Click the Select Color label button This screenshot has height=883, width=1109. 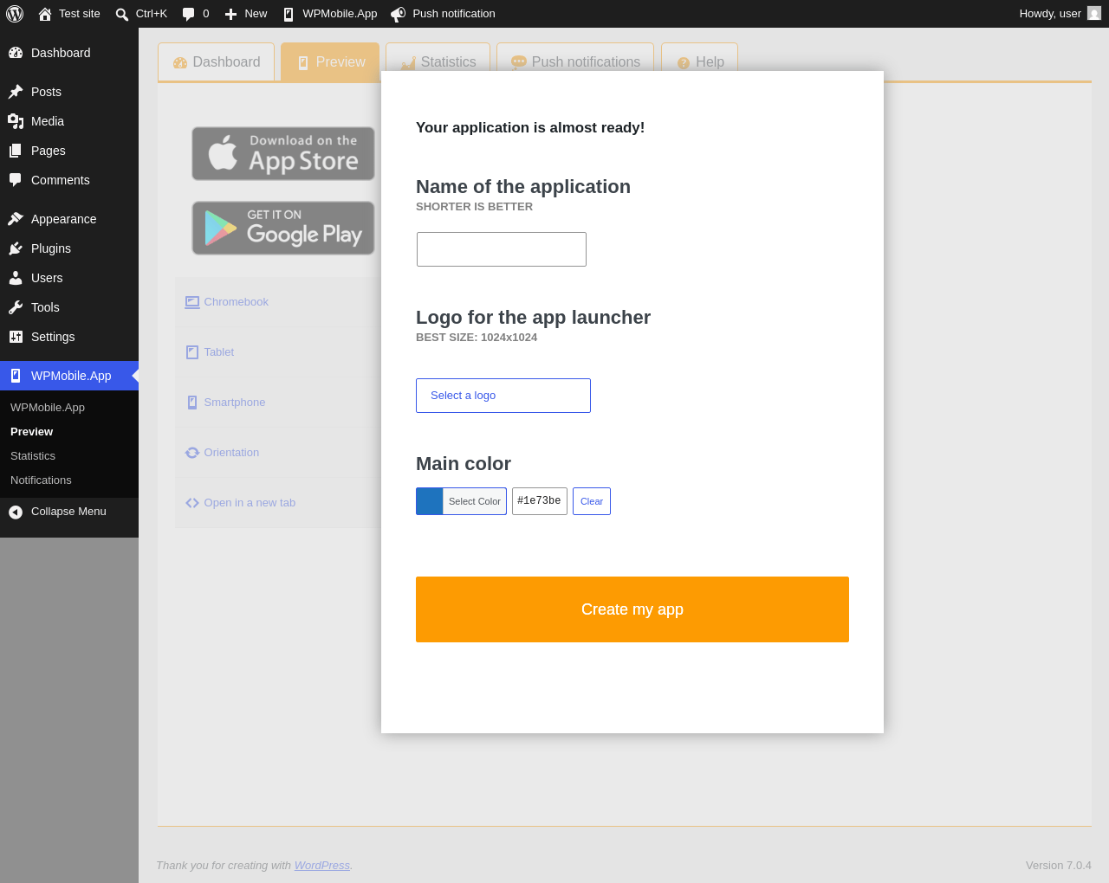[475, 501]
